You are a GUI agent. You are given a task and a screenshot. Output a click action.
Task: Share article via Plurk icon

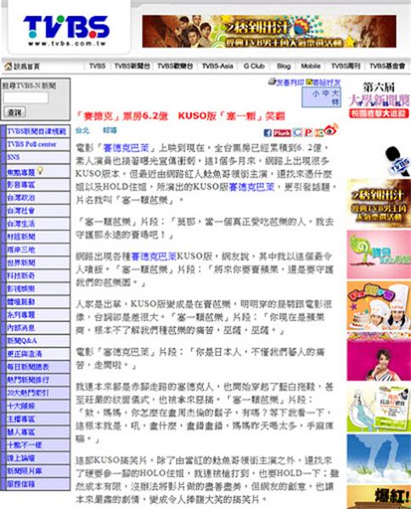[282, 133]
